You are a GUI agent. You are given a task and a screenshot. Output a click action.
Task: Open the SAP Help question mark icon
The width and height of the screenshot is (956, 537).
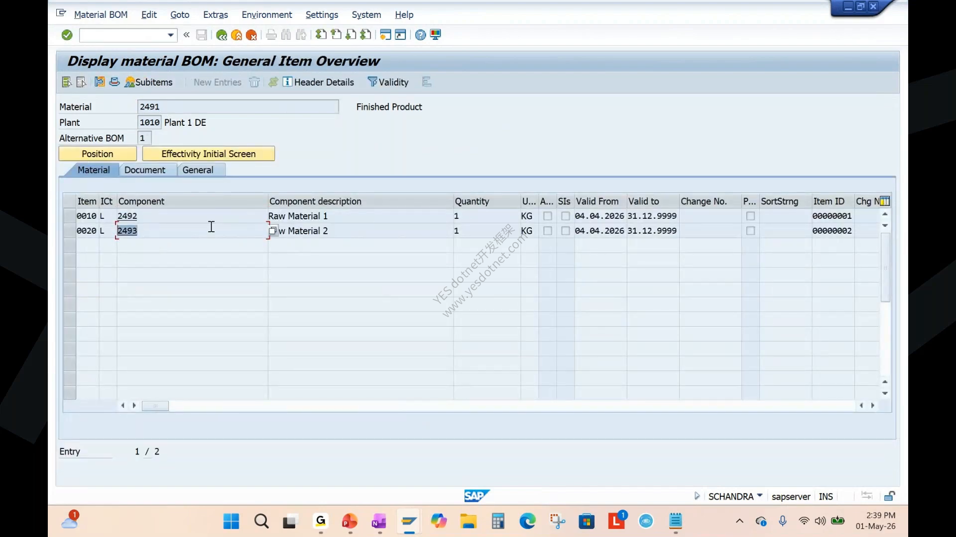421,35
